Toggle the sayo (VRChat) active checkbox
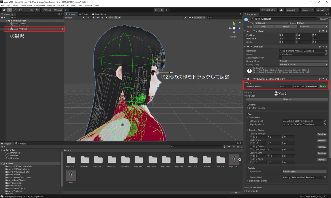The width and height of the screenshot is (331, 198). tap(252, 19)
